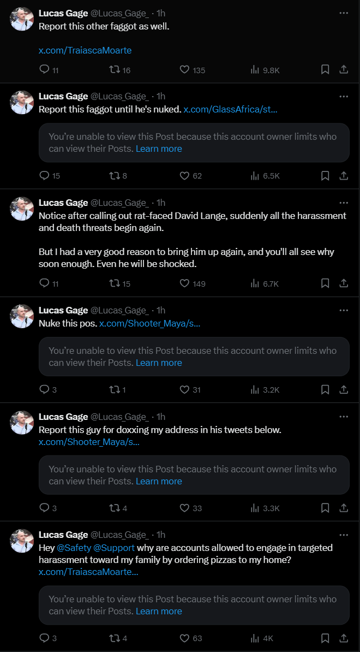Open the more menu on the topmost post
The image size is (360, 652).
pyautogui.click(x=344, y=13)
